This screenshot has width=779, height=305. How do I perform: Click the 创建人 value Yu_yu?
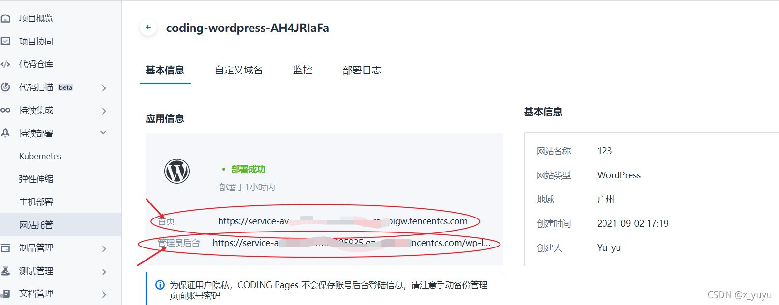[609, 248]
